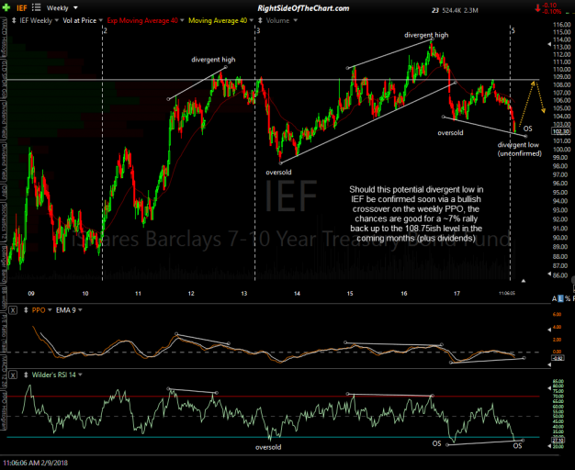Click the year 13 label on time axis
Image resolution: width=575 pixels, height=470 pixels.
click(243, 294)
